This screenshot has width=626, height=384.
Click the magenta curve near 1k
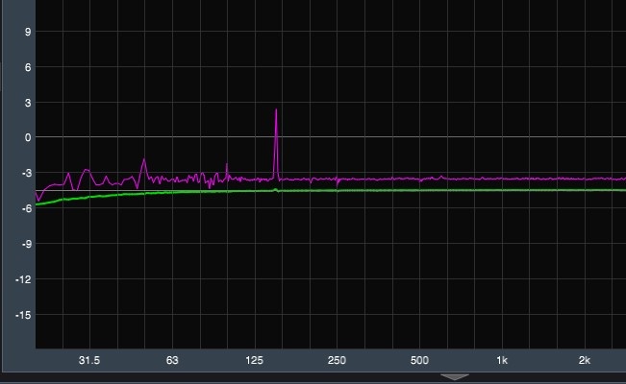click(x=502, y=179)
